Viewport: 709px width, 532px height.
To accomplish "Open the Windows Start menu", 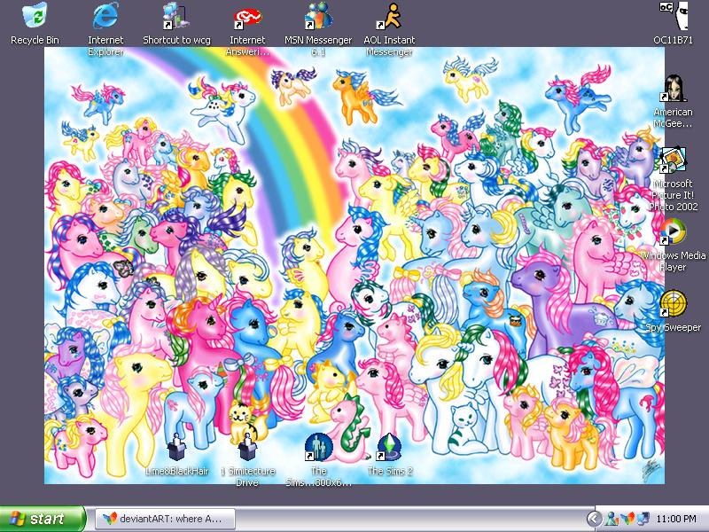I will pyautogui.click(x=43, y=519).
